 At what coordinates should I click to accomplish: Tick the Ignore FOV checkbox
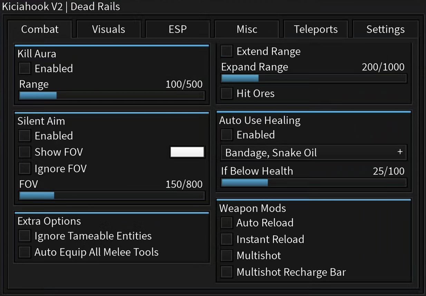25,168
